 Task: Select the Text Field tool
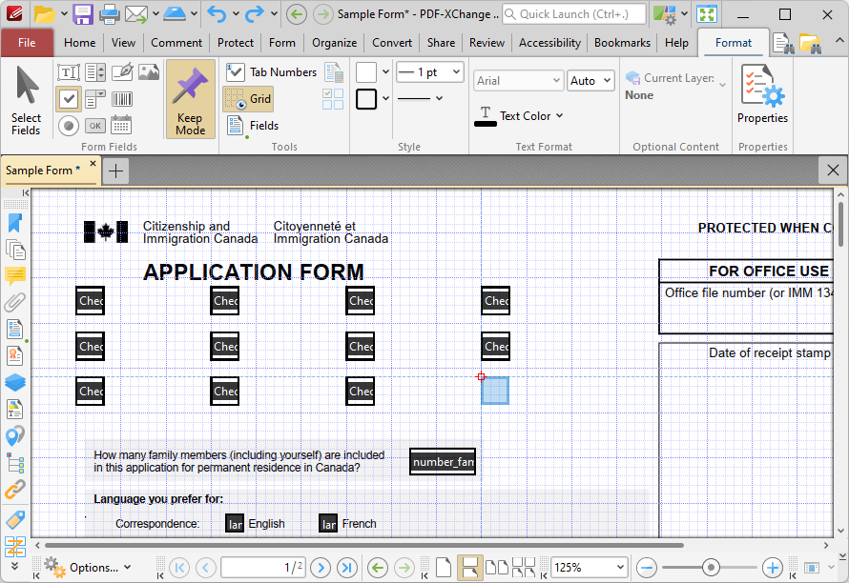69,72
